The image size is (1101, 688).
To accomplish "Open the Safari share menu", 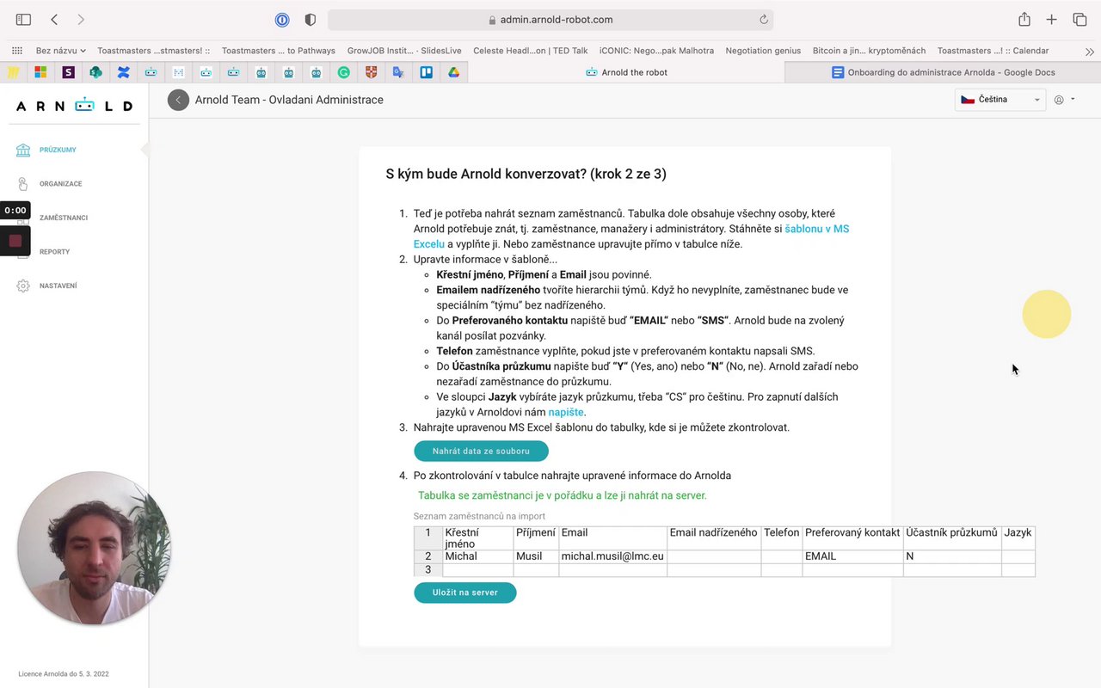I will coord(1024,19).
